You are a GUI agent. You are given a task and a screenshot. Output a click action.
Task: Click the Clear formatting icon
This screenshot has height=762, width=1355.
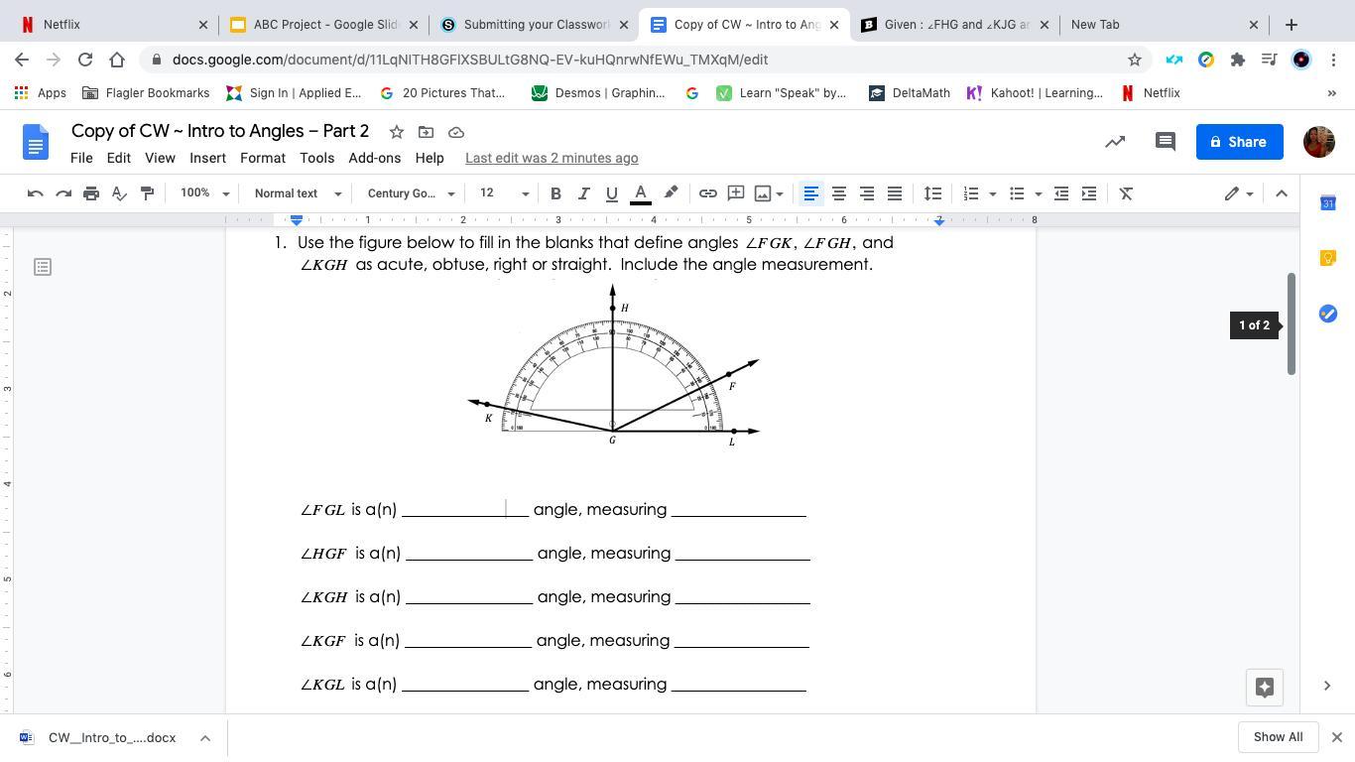pyautogui.click(x=1126, y=193)
